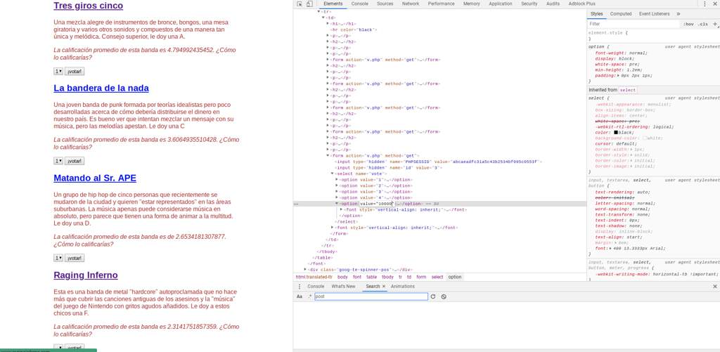This screenshot has width=720, height=352.
Task: Open vote dropdown under La bandera de la nada
Action: pyautogui.click(x=58, y=161)
